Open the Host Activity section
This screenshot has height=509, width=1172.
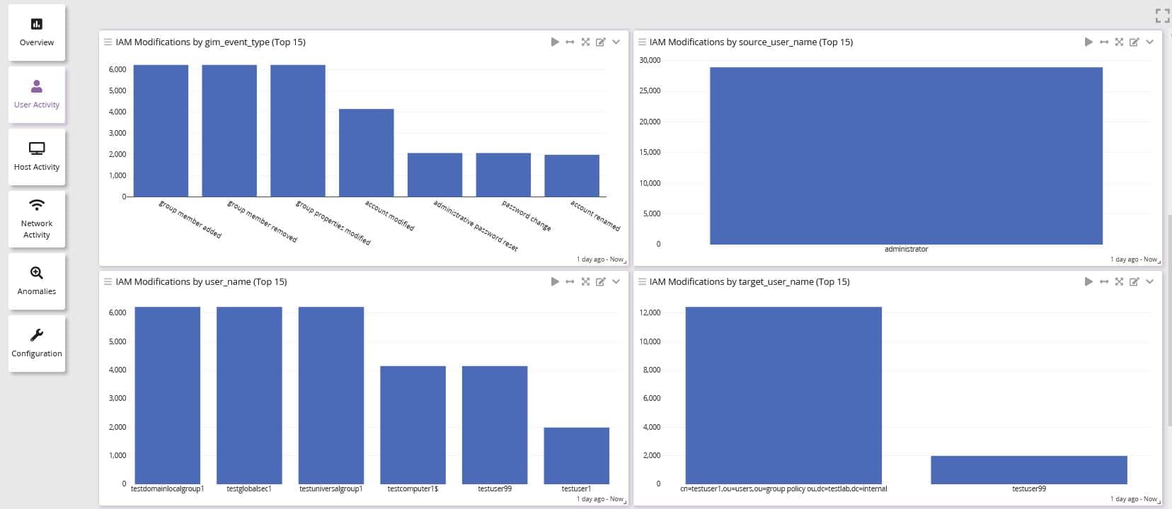point(37,157)
